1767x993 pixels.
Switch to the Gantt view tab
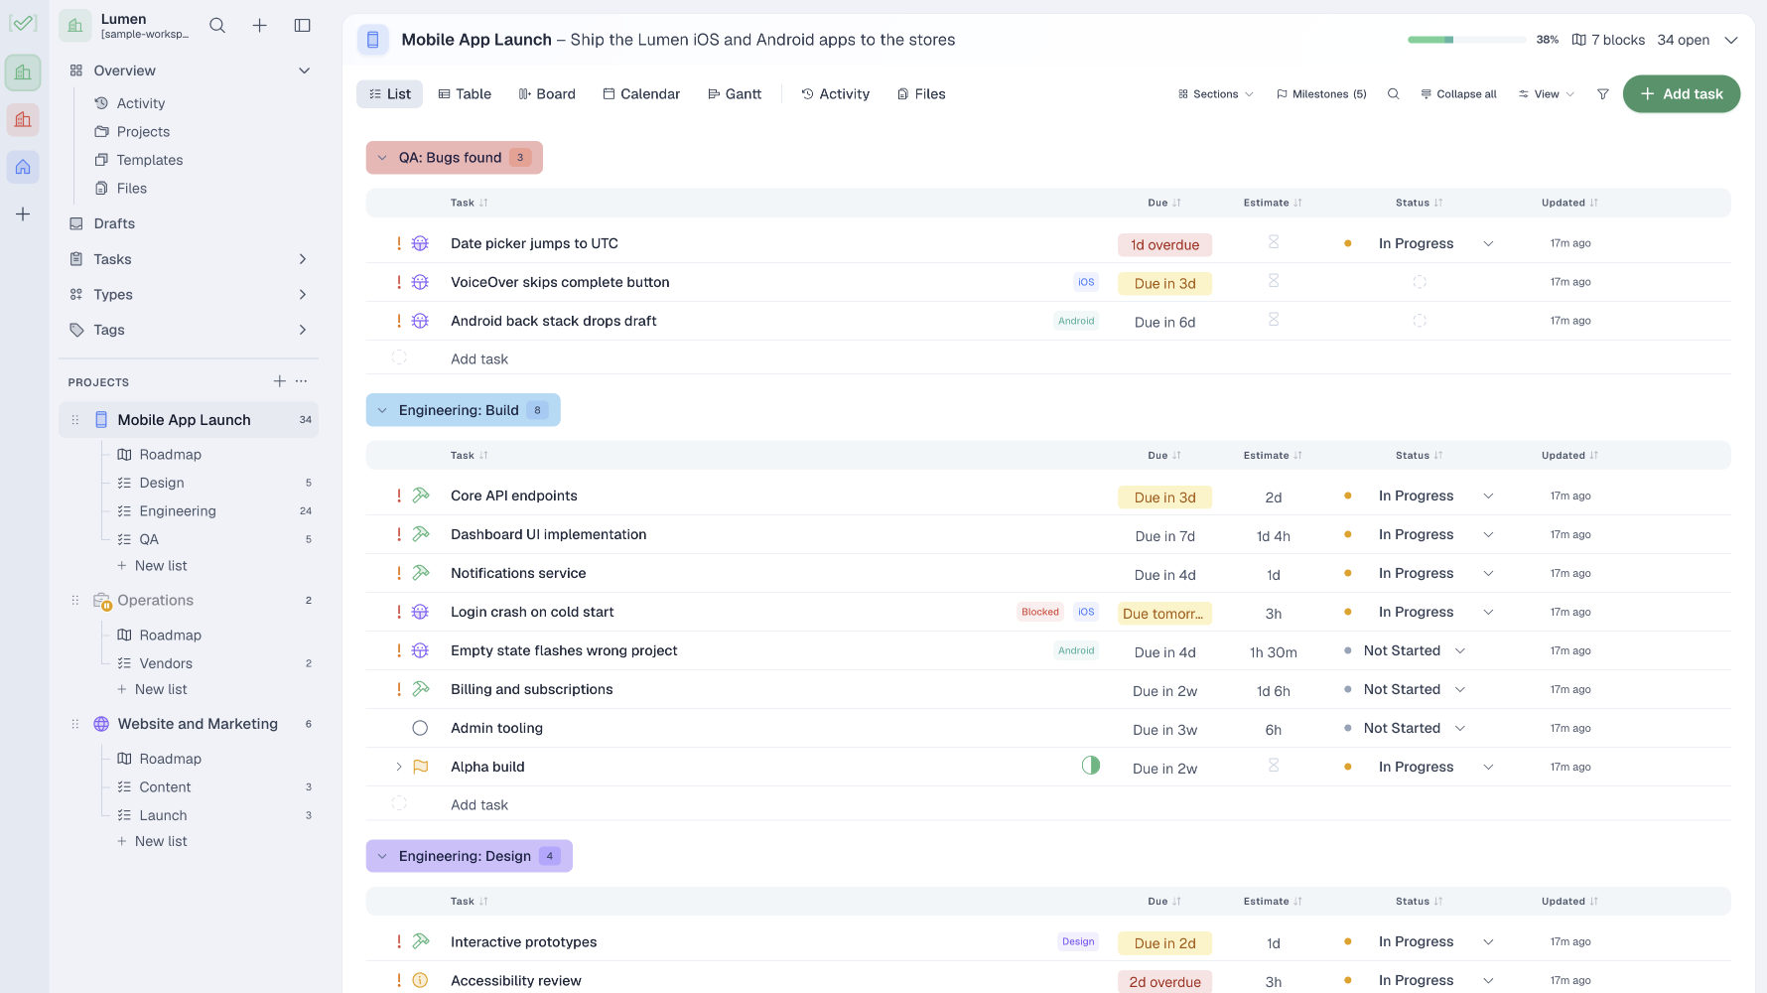(735, 94)
